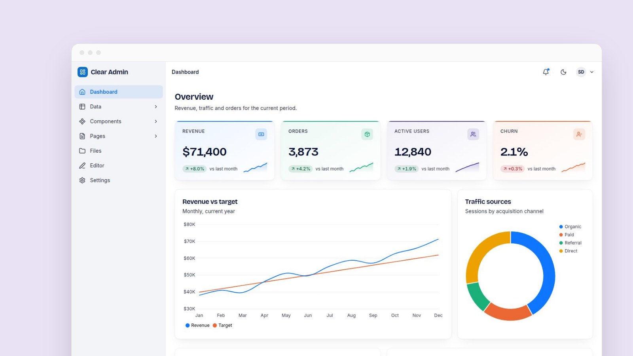Click the +1.9% active users badge
This screenshot has width=633, height=356.
(x=407, y=169)
